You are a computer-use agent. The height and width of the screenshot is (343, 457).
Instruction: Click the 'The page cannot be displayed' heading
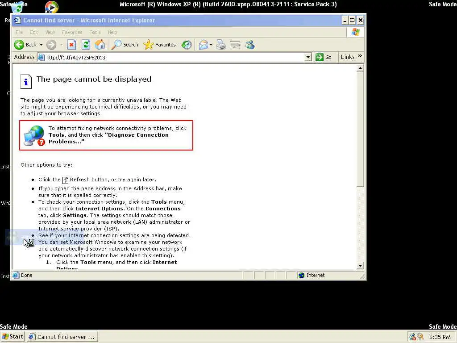pyautogui.click(x=94, y=79)
